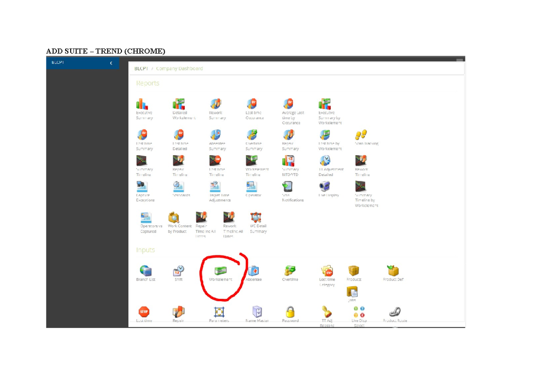Viewport: 540px width, 382px height.
Task: Open the Workelement input icon
Action: coord(220,271)
